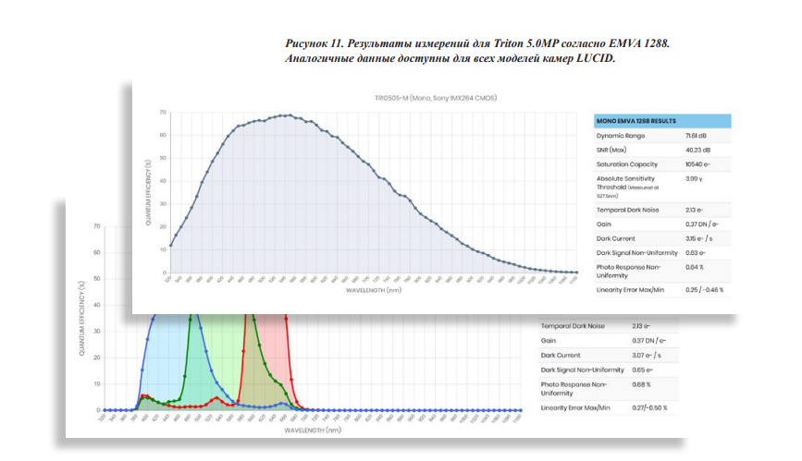Select "Linearity Error Max/Min" in the mono results table

click(x=630, y=290)
